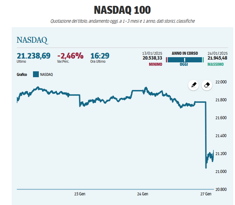Select the pencil drawing tool
Screen dimensions: 235x205
[193, 85]
